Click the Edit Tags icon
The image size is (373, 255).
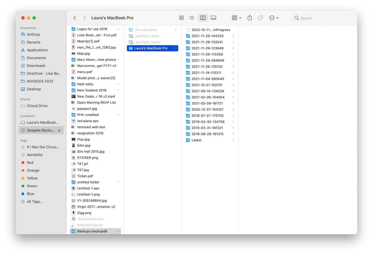coord(260,18)
